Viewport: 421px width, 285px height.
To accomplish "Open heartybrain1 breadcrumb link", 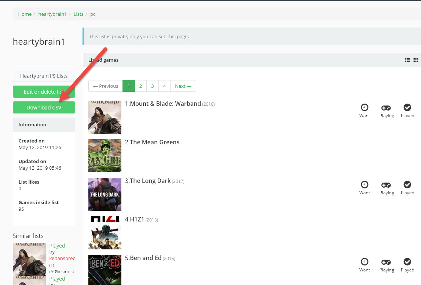I will [52, 14].
